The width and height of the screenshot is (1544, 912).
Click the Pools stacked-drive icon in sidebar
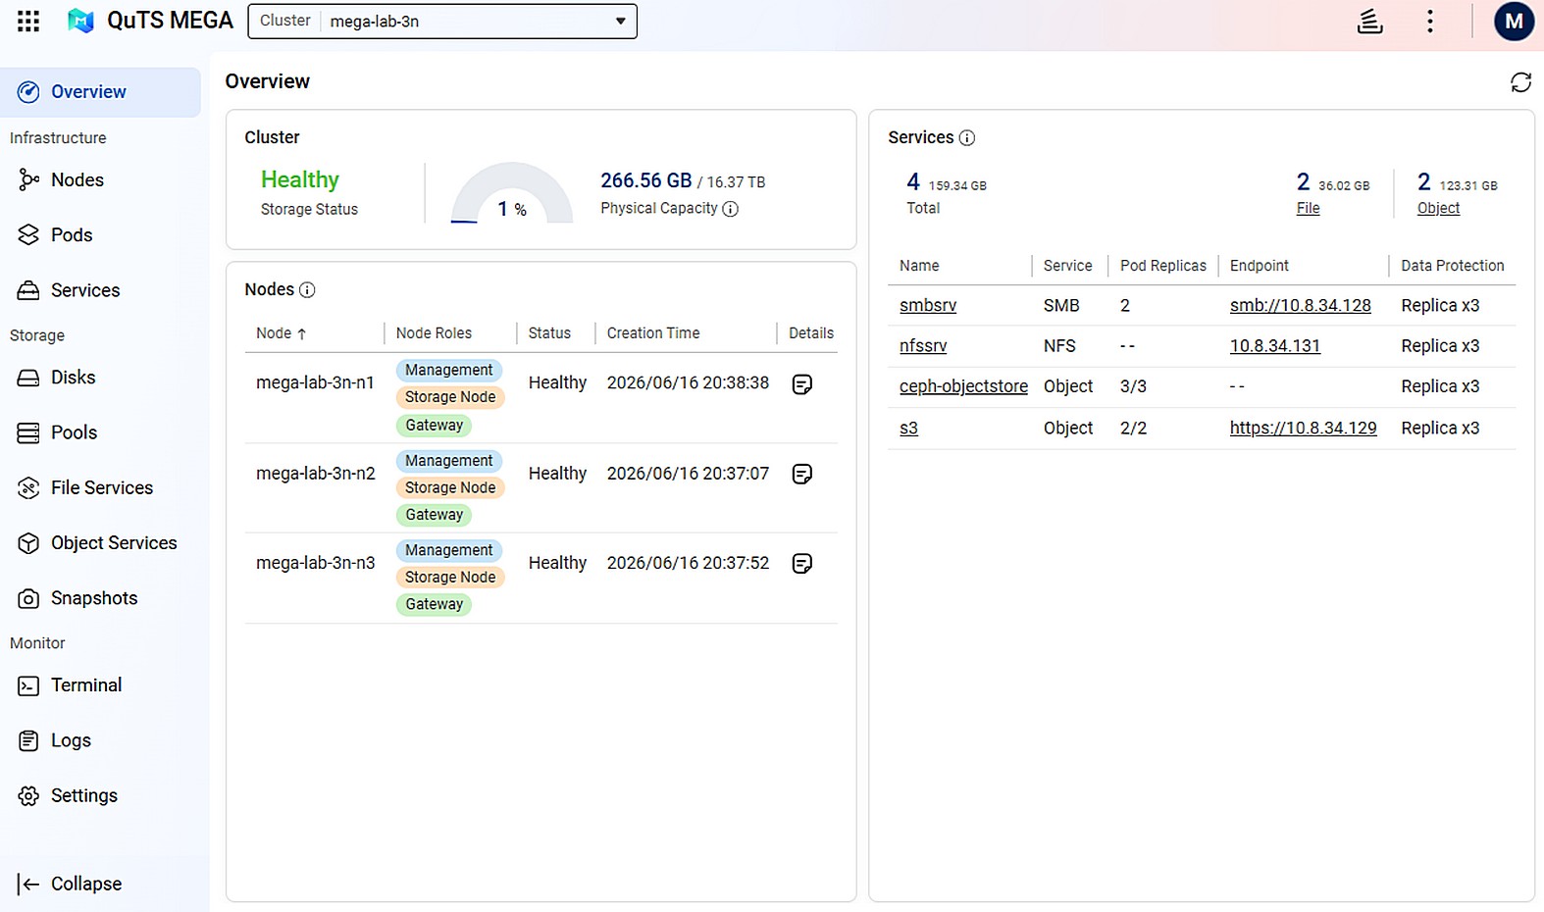point(28,432)
